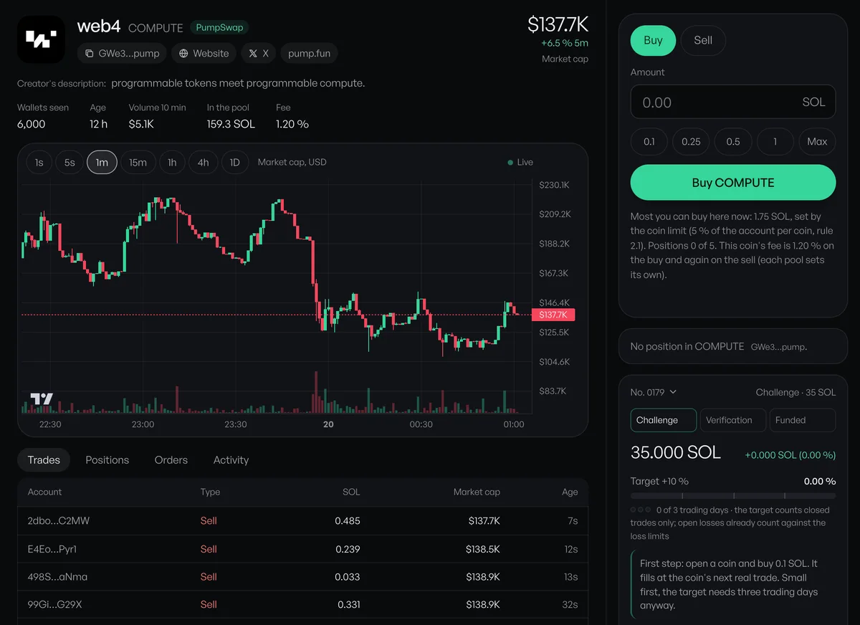
Task: Copy the GWe3...pump contract address
Action: tap(122, 53)
